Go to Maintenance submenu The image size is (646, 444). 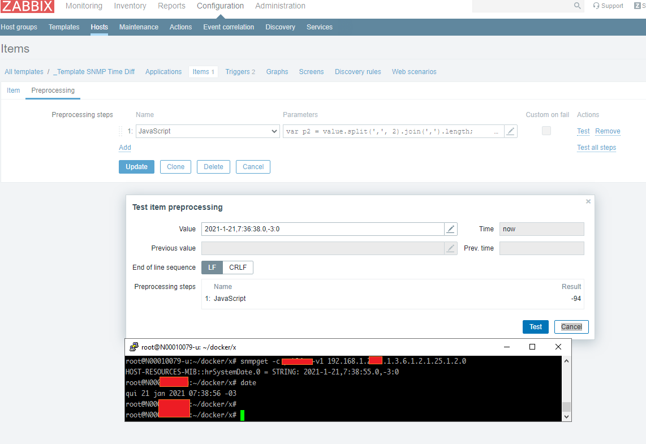tap(139, 27)
